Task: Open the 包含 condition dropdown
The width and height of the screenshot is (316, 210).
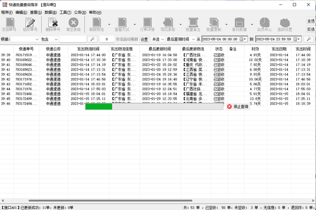Action: (x=49, y=39)
